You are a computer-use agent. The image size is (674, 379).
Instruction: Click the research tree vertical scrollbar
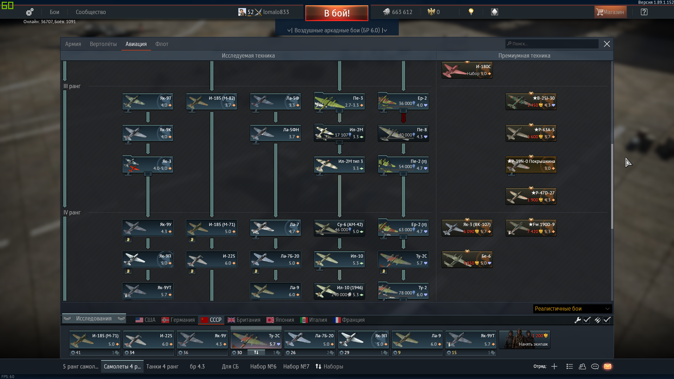(x=612, y=186)
